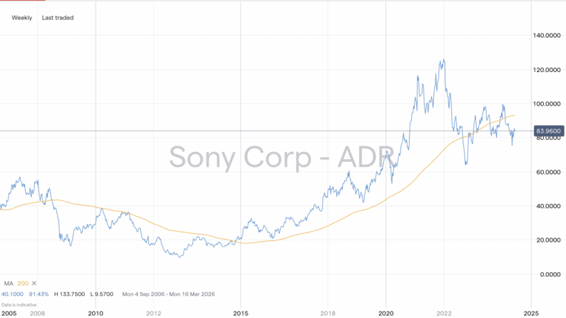Click the 91.43% percentage change value
This screenshot has width=566, height=318.
tap(39, 294)
